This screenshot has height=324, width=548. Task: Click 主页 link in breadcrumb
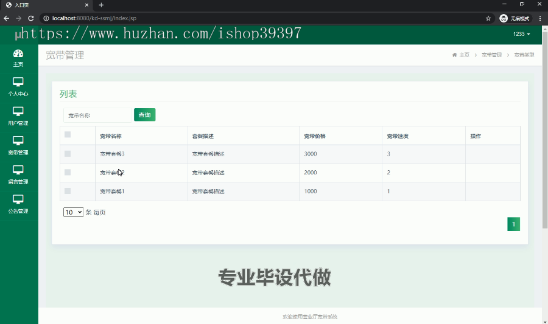click(x=464, y=55)
